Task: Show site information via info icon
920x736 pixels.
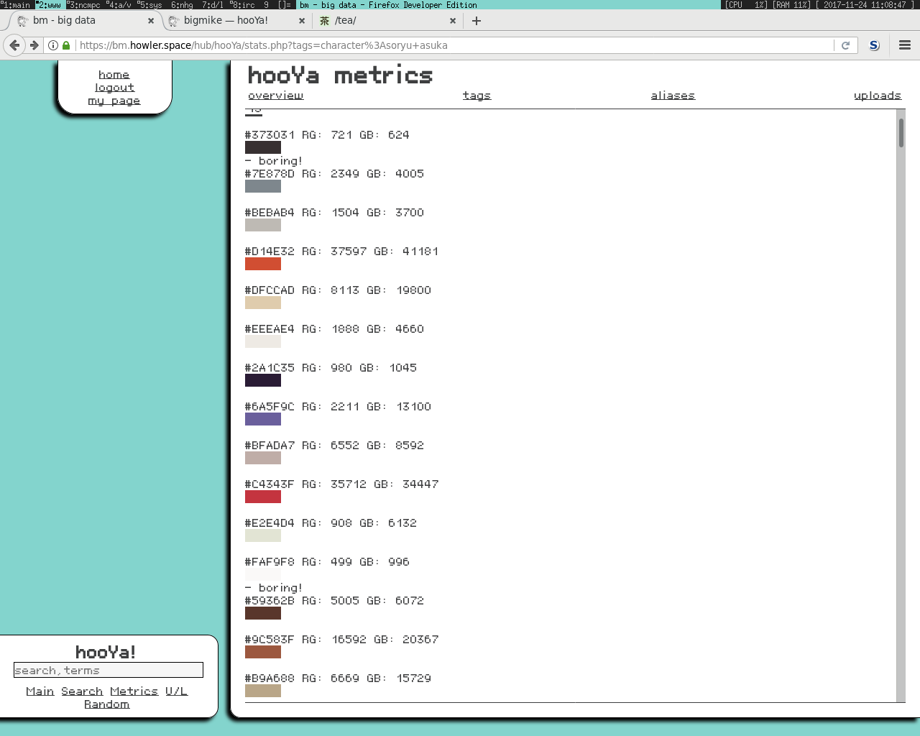Action: 53,45
